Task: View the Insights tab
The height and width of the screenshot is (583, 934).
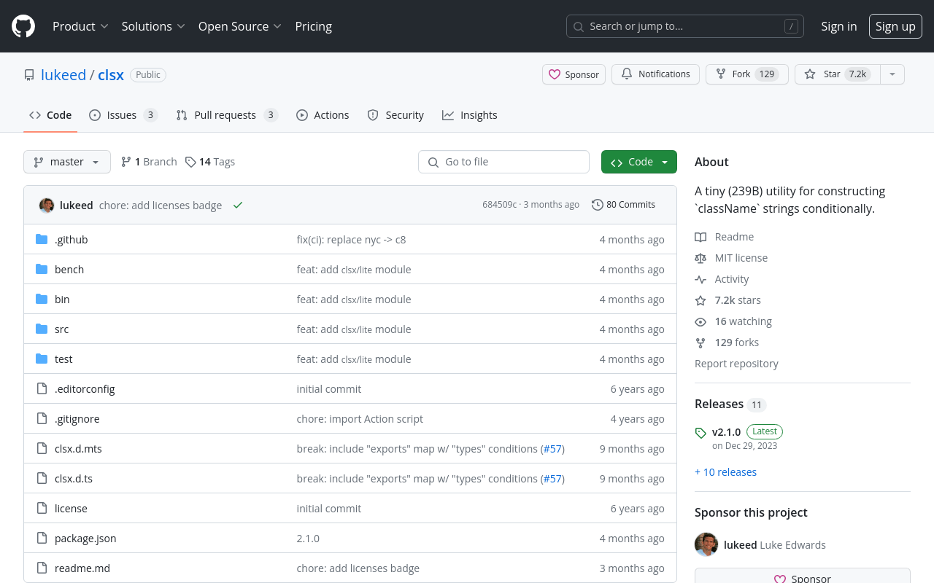Action: [469, 115]
